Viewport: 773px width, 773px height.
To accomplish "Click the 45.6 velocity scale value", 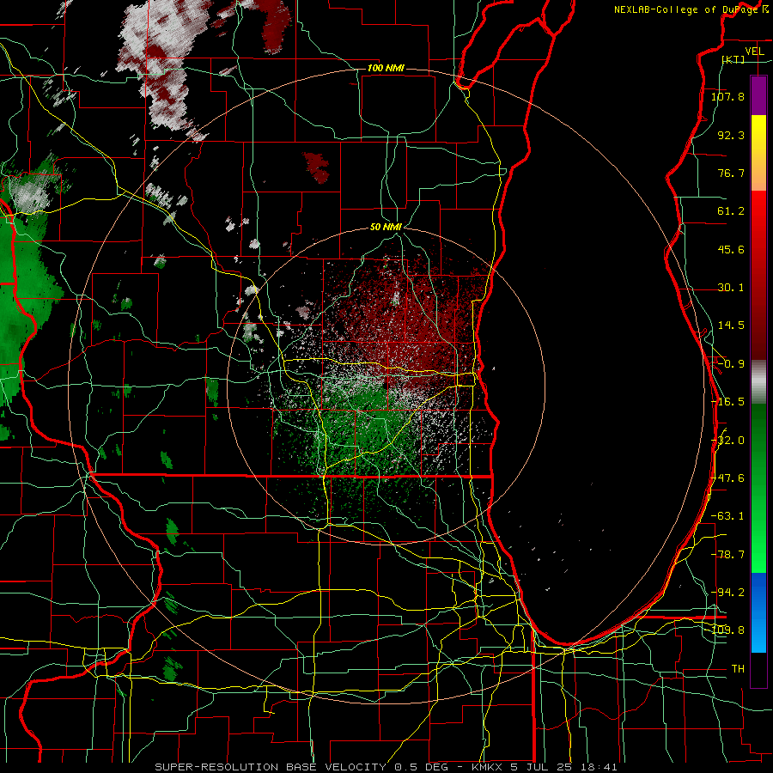I will (731, 249).
